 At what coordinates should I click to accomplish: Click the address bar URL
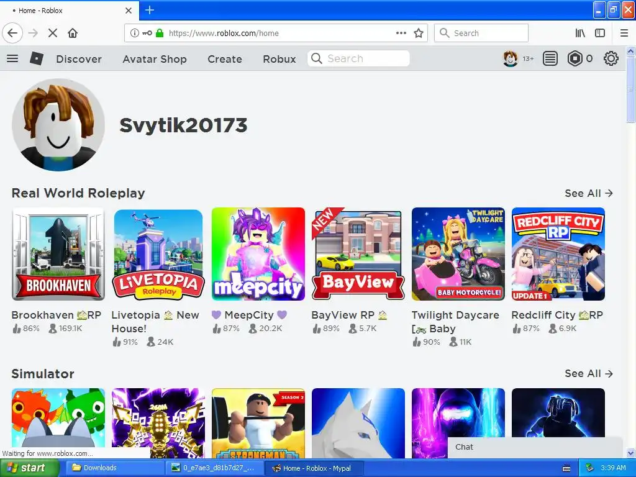click(224, 34)
